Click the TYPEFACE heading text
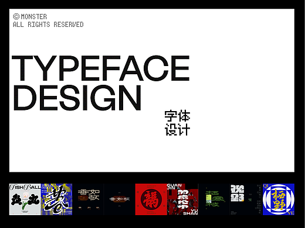The height and width of the screenshot is (228, 305). [x=101, y=68]
